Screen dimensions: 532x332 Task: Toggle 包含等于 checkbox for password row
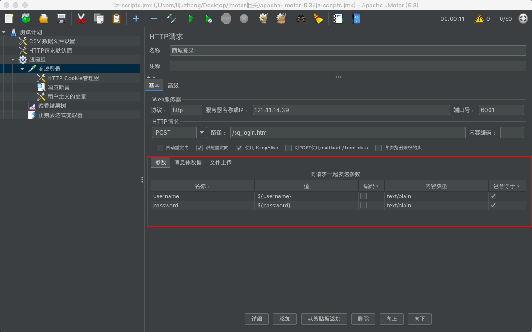point(493,205)
